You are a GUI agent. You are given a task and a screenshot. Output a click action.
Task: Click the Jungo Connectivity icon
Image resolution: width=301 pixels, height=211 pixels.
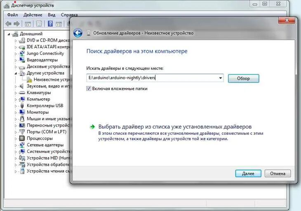pos(22,53)
